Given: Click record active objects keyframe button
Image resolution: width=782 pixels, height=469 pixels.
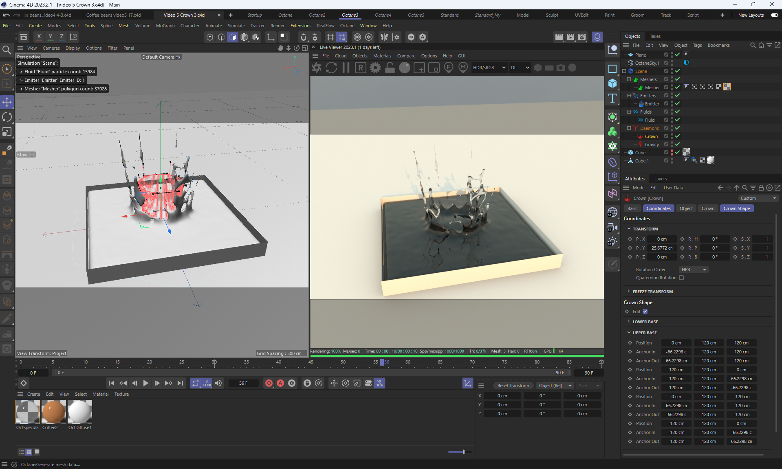Looking at the screenshot, I should point(269,383).
